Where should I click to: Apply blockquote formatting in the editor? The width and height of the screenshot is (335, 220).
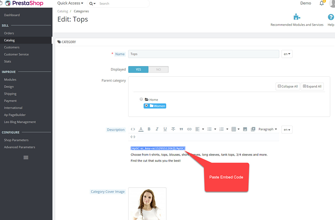[x=181, y=129]
